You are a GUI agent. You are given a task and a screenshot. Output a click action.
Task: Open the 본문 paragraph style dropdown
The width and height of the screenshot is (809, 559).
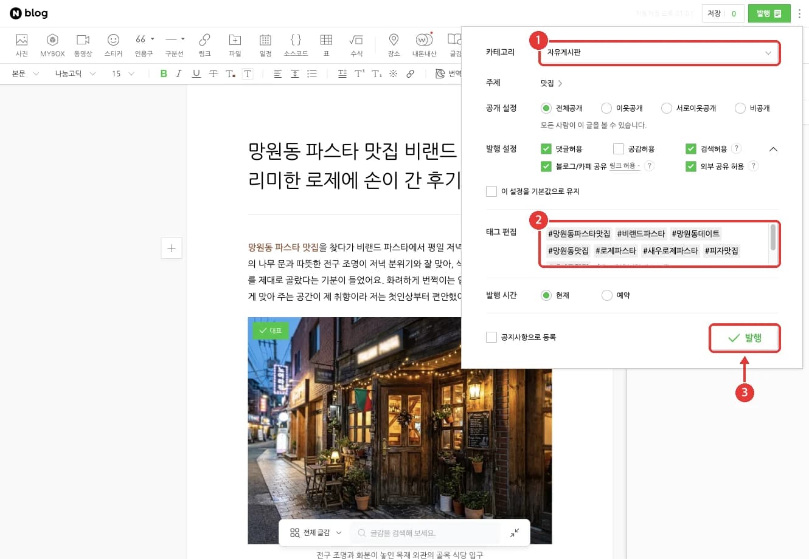point(26,74)
